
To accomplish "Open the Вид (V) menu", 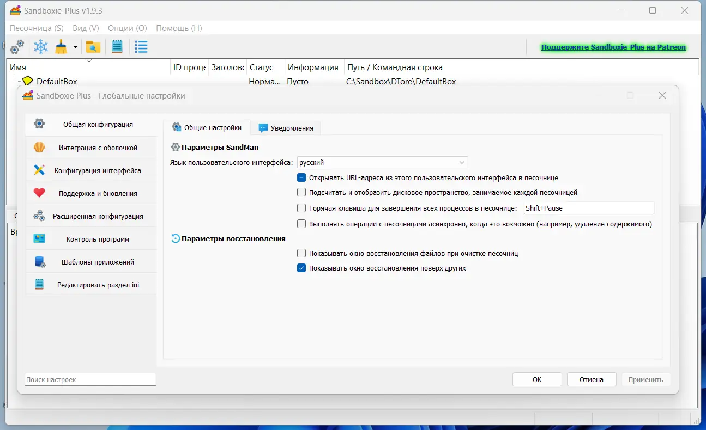I will pos(86,28).
